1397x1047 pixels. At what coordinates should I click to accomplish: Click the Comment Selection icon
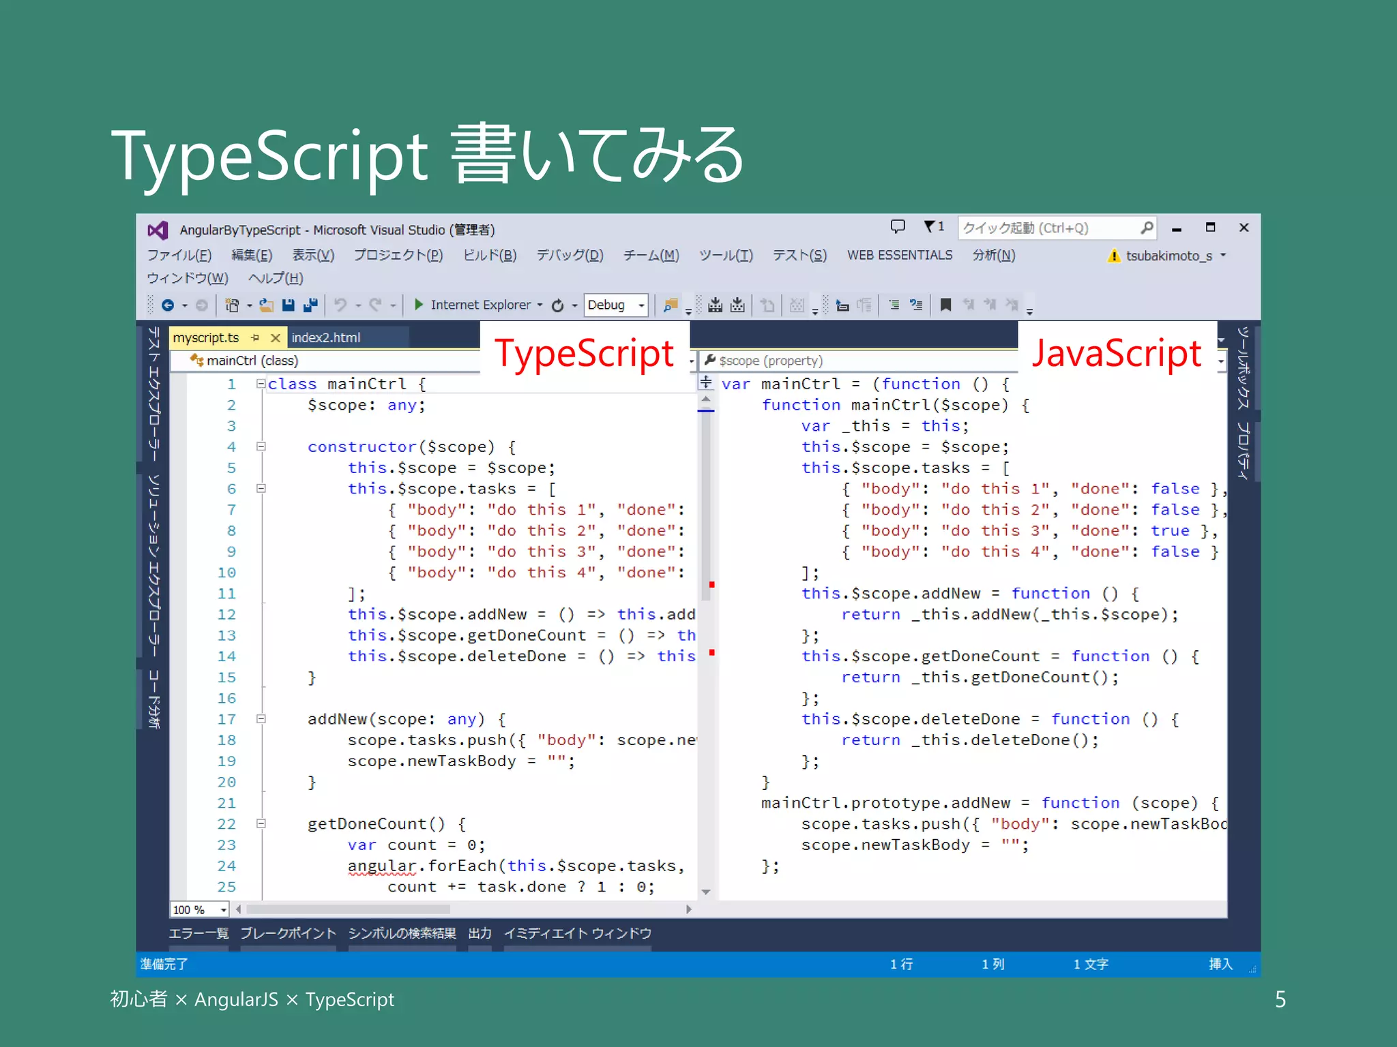[x=894, y=305]
